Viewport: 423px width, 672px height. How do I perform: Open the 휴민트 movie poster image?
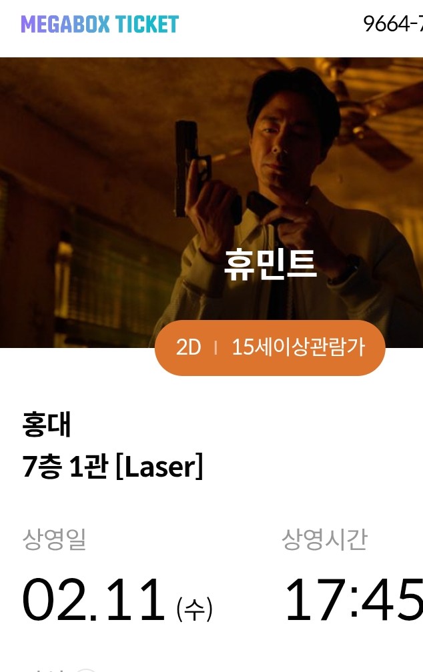(x=211, y=202)
